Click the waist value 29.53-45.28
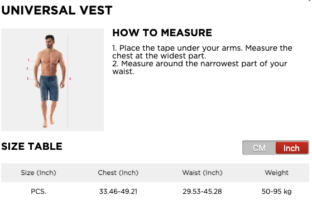 (202, 192)
